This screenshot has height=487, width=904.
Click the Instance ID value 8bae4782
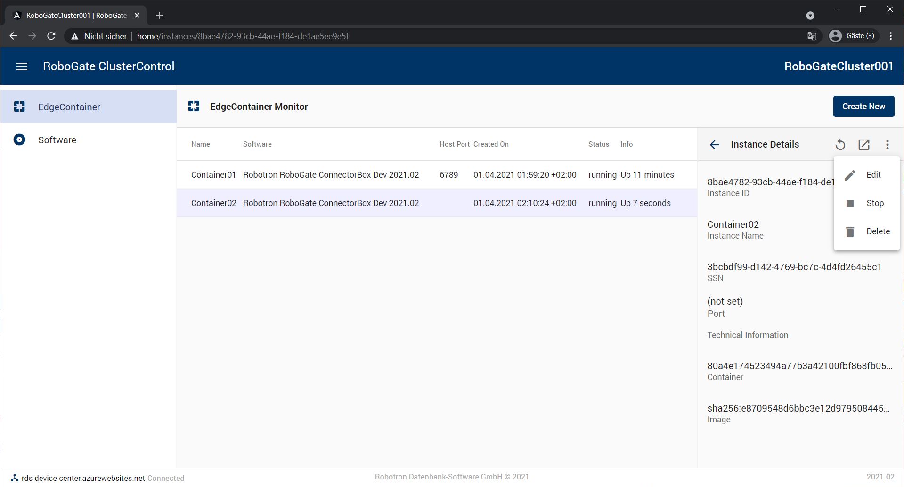[x=771, y=182]
